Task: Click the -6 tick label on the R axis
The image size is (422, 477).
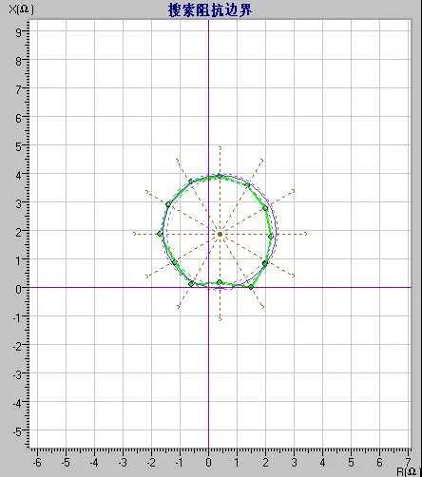Action: point(37,463)
